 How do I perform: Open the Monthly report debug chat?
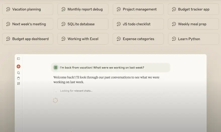pos(83,9)
